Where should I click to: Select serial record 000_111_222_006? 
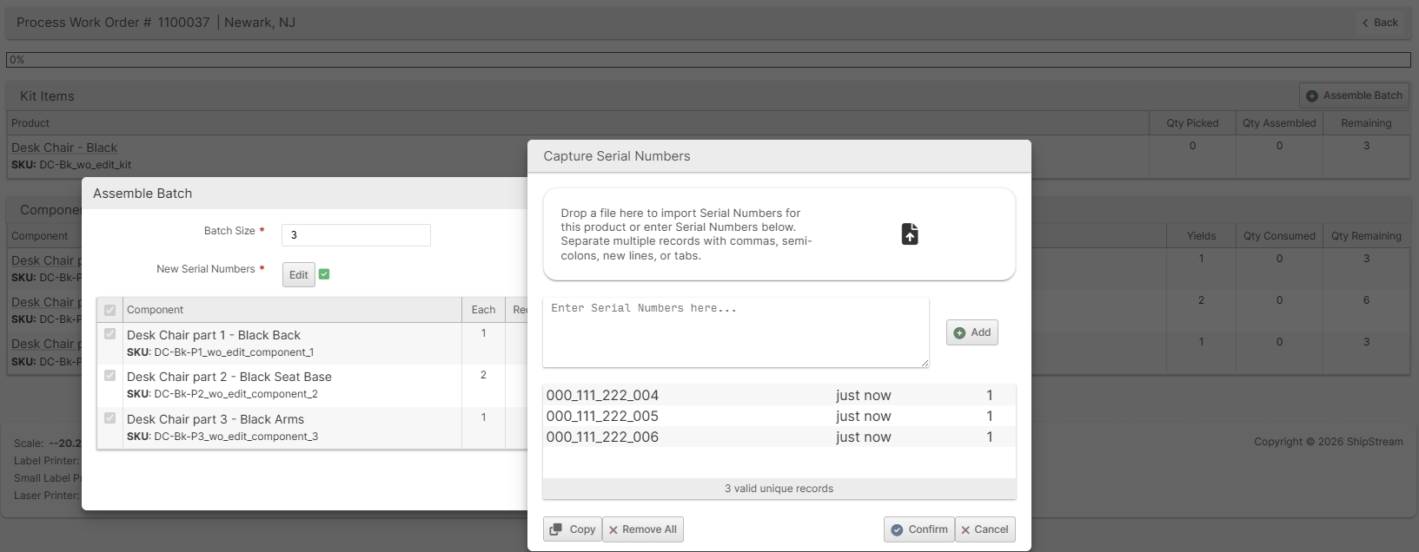[602, 437]
